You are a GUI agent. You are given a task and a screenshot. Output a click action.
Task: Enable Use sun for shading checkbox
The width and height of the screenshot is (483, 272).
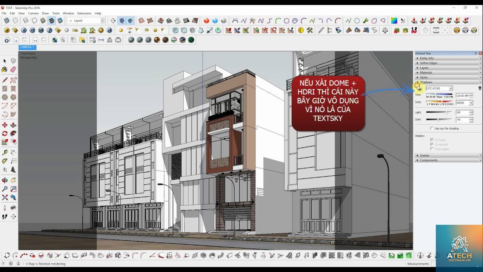point(432,128)
